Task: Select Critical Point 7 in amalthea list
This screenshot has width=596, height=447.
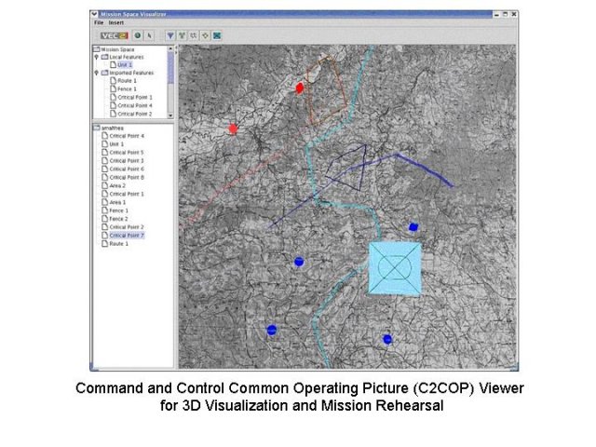Action: [127, 236]
